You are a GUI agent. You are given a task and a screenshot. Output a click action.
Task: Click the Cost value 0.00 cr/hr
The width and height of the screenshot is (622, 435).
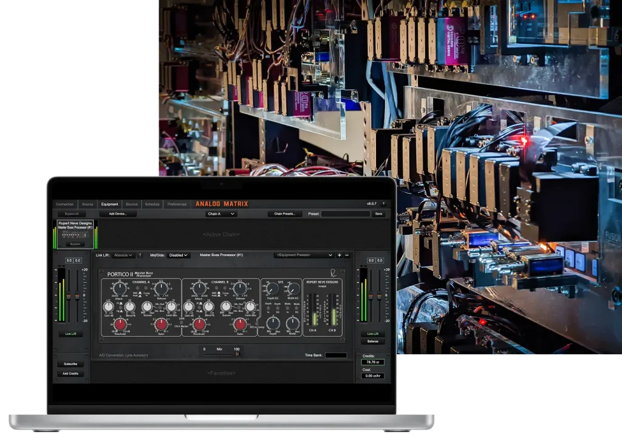click(372, 376)
